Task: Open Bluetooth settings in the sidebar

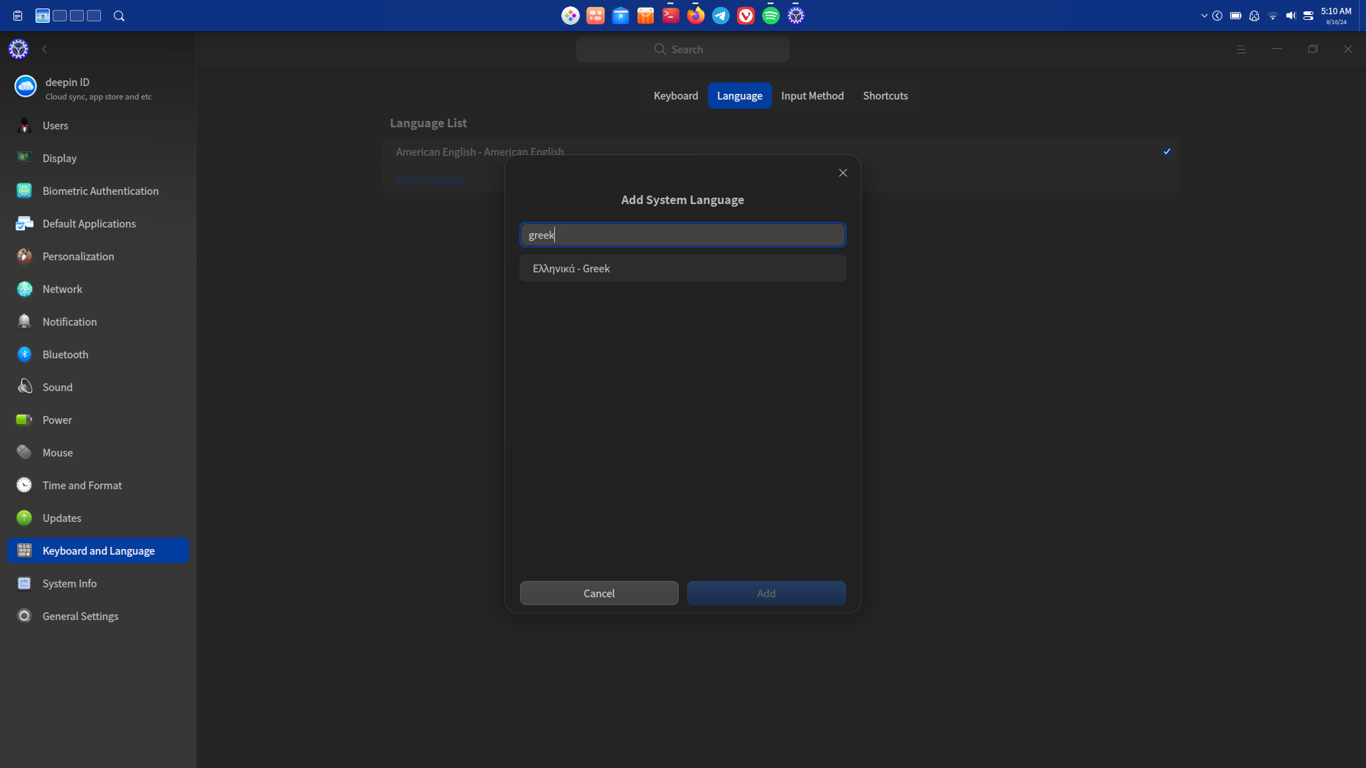Action: pos(98,355)
